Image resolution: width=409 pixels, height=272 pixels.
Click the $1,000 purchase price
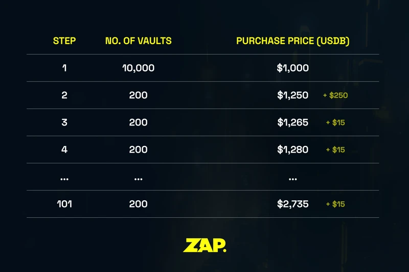click(293, 68)
